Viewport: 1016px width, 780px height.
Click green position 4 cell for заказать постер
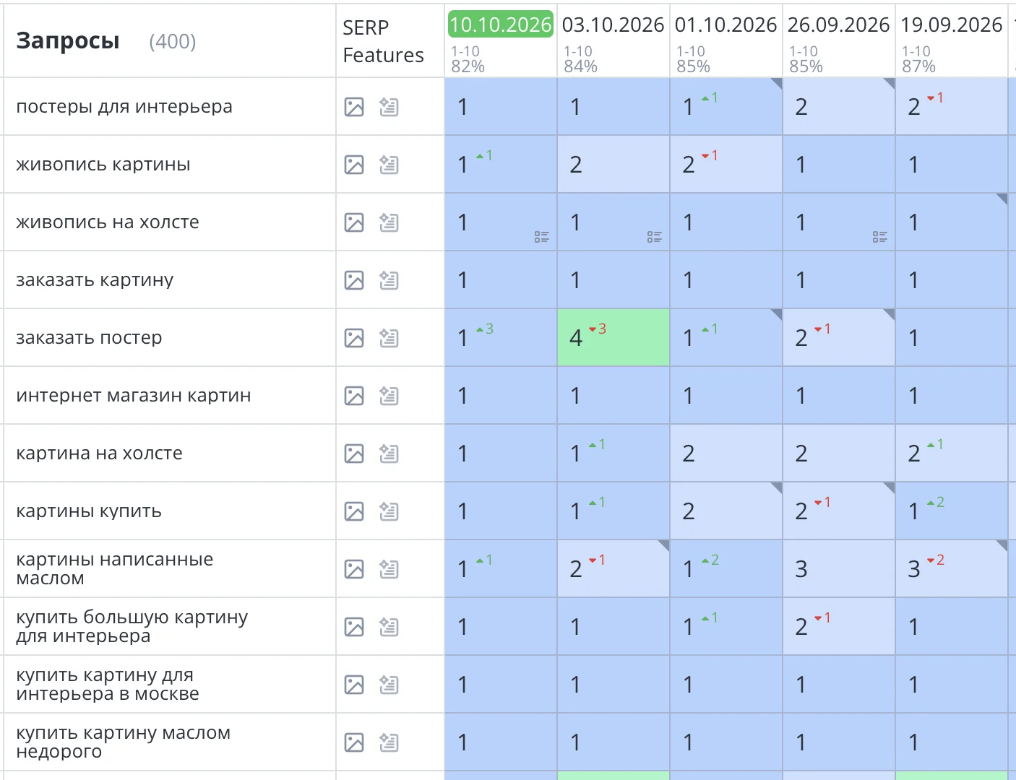[x=614, y=338]
